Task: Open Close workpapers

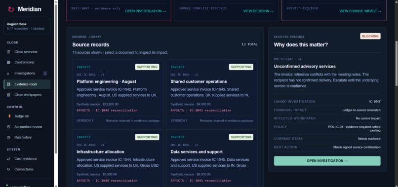Action: [27, 95]
